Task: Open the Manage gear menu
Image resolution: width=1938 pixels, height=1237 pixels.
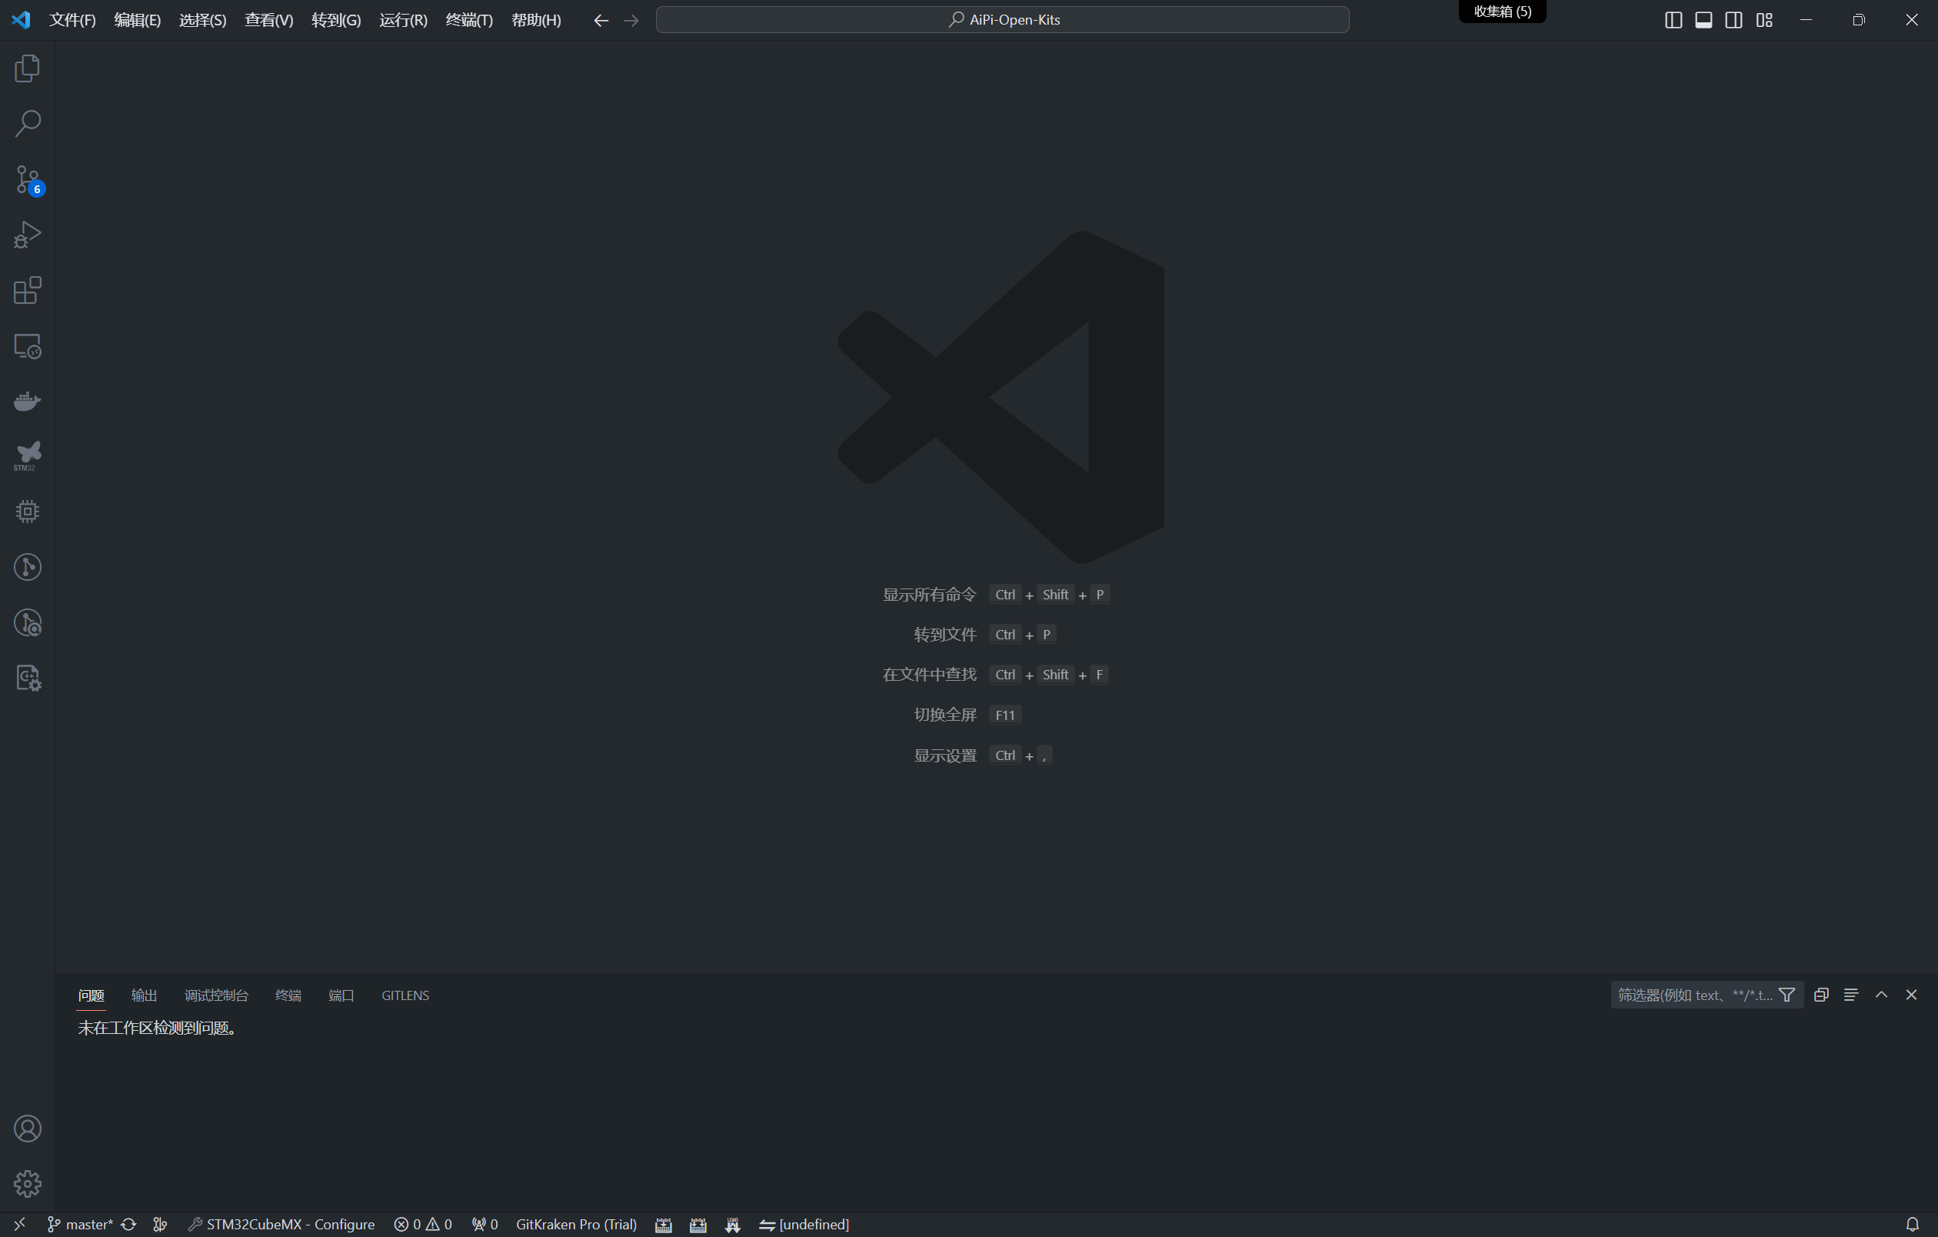Action: point(28,1184)
